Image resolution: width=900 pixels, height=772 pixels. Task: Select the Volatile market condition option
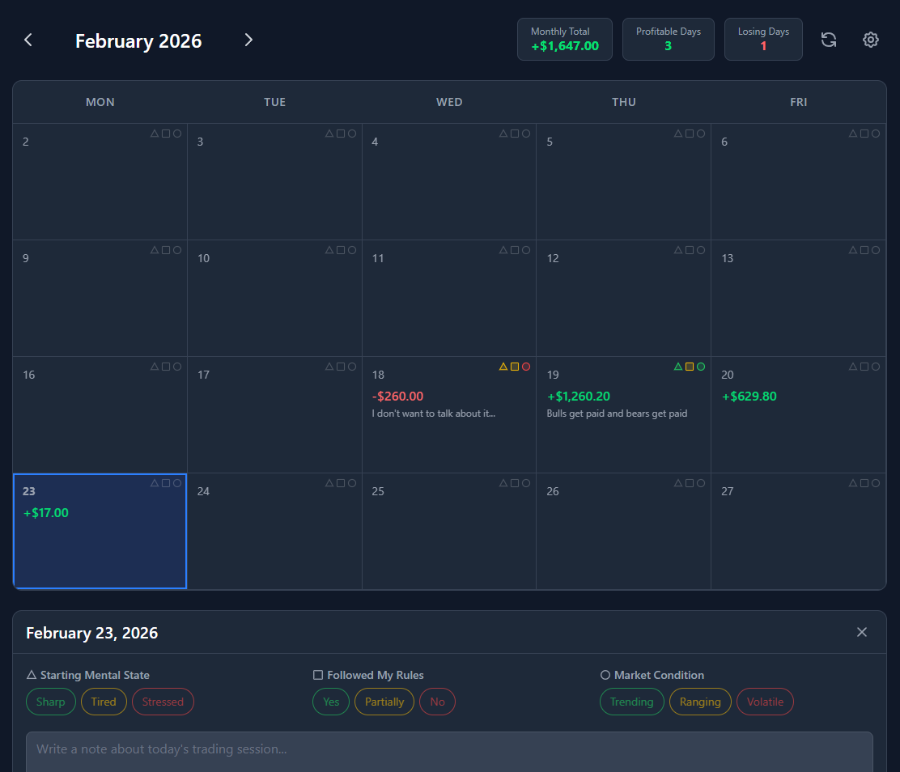765,702
